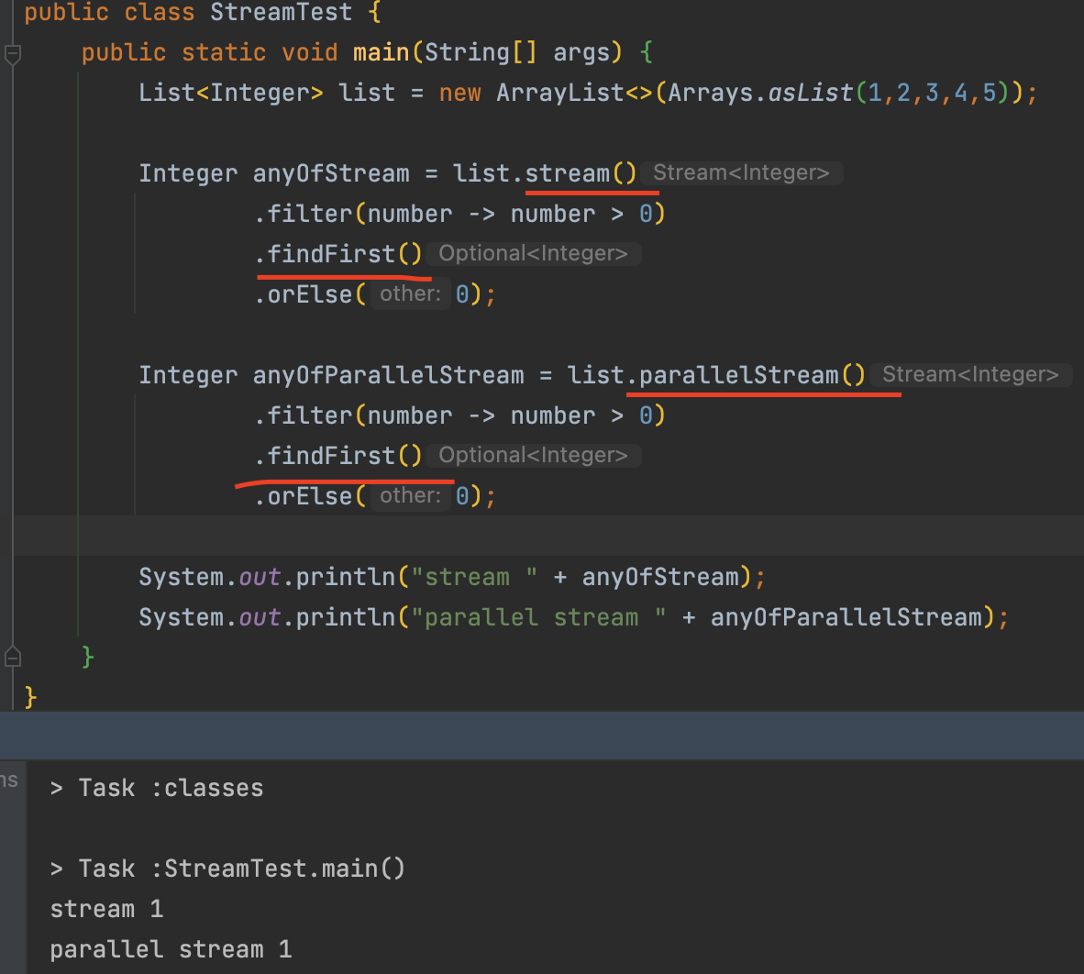Image resolution: width=1084 pixels, height=974 pixels.
Task: Click '> Task :StreamTest.main()' console line
Action: pos(227,869)
